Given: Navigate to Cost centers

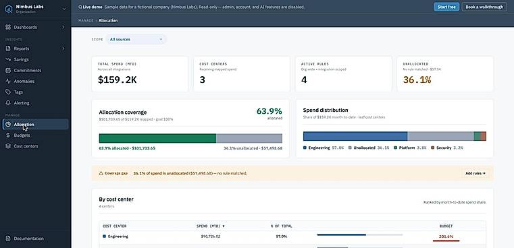Looking at the screenshot, I should (x=35, y=146).
